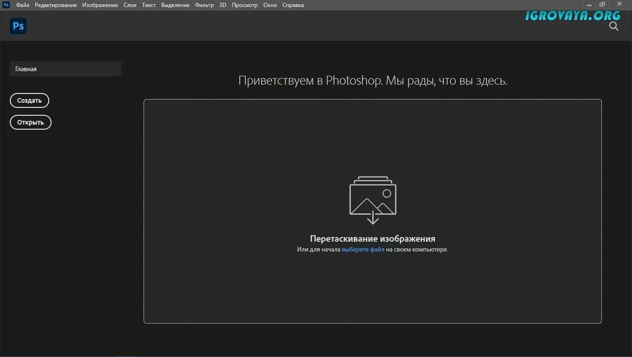632x357 pixels.
Task: Click the Приветствуем в Photoshop greeting text
Action: tap(373, 80)
